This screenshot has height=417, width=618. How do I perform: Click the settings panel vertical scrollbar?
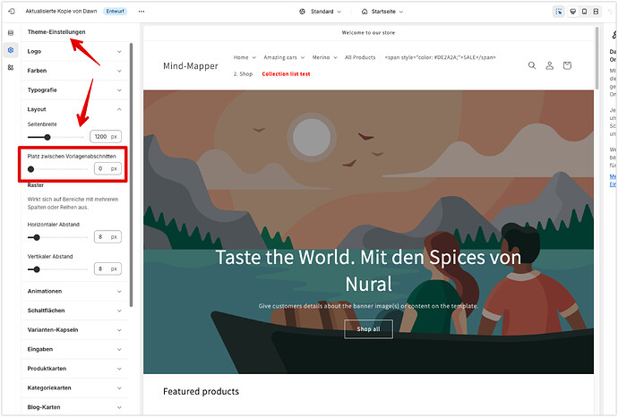point(131,175)
